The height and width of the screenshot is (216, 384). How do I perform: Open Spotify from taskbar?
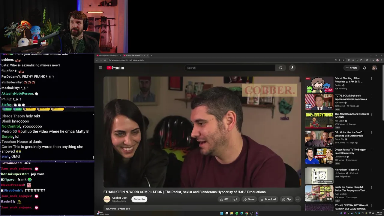(237, 213)
